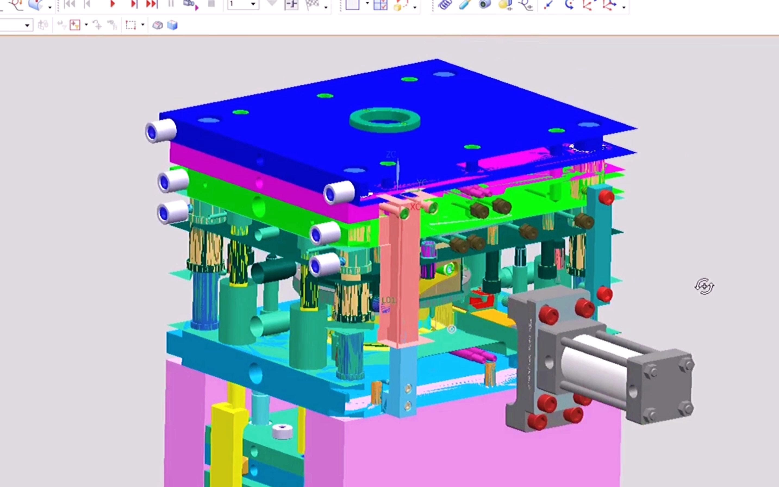
Task: Select the spring connector tool icon
Action: point(445,5)
